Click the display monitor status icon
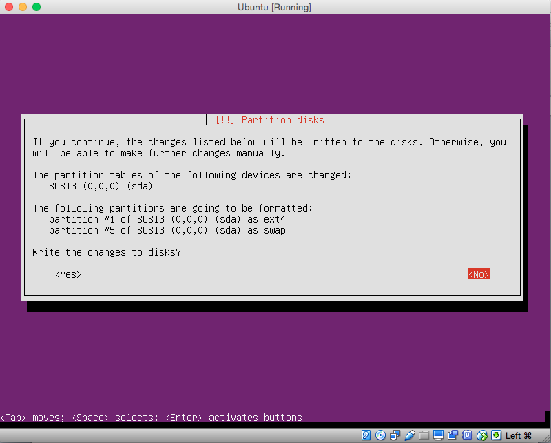 click(438, 435)
